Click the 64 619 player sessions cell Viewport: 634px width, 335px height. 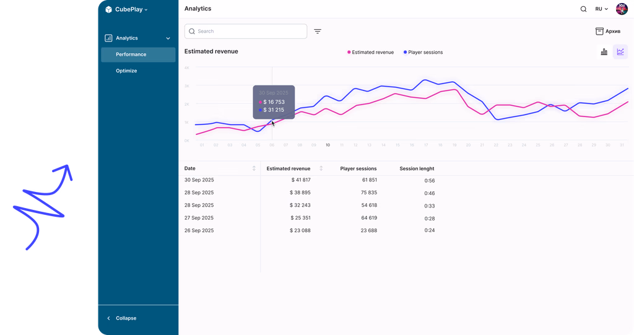(x=369, y=218)
